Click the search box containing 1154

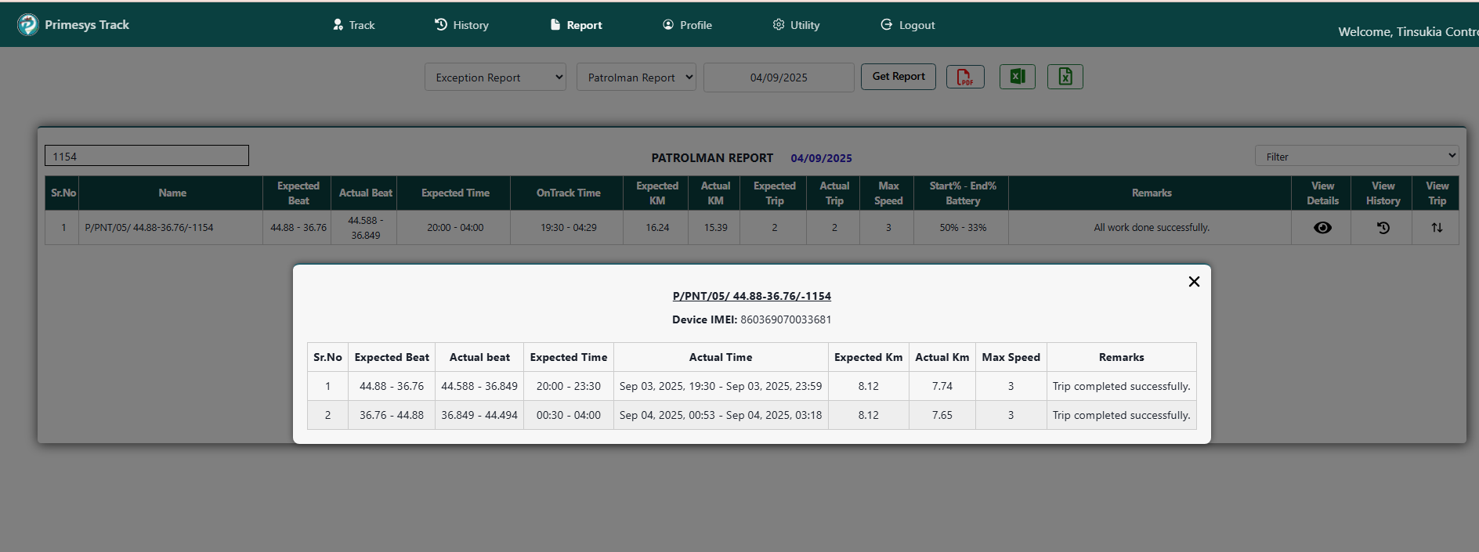click(x=146, y=156)
